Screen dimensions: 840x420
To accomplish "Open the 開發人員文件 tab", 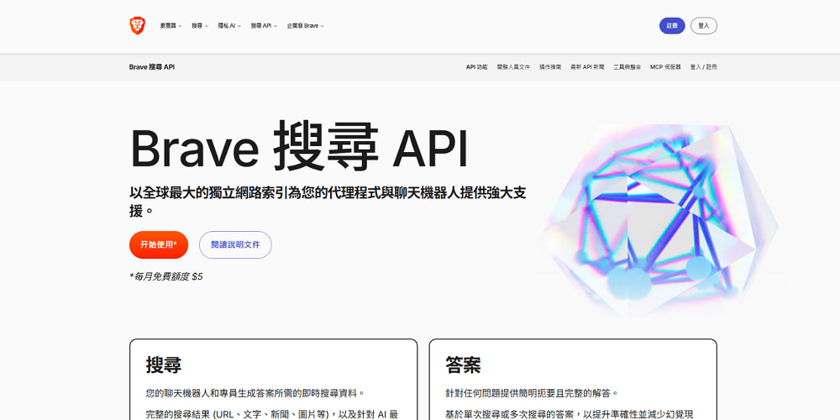I will point(513,67).
